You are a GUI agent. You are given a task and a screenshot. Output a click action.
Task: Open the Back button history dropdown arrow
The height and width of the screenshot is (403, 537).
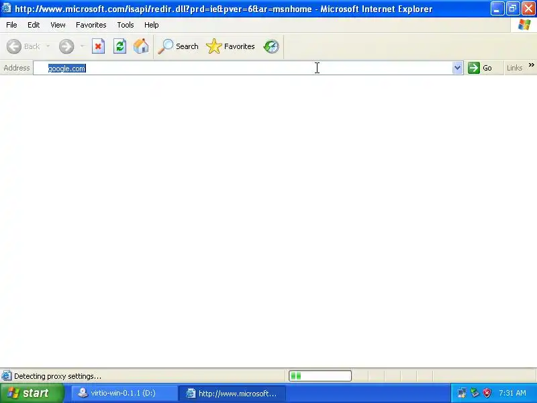point(48,46)
